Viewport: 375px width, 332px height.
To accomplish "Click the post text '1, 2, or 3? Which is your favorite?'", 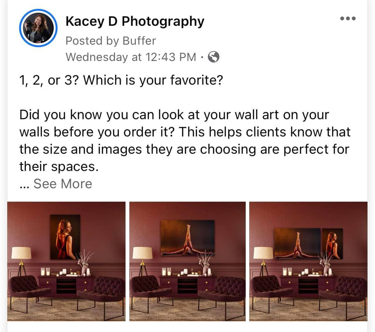I will 121,80.
